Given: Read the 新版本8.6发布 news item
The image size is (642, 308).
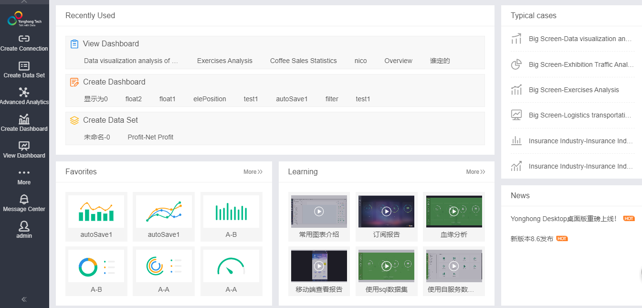Looking at the screenshot, I should [x=532, y=239].
